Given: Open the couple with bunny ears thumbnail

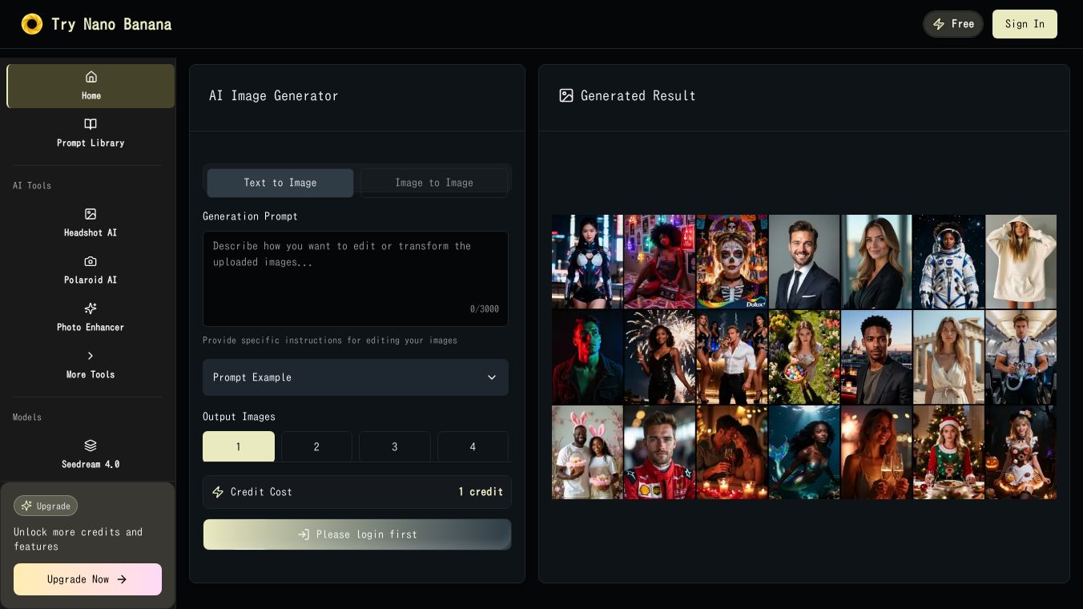Looking at the screenshot, I should [x=587, y=453].
